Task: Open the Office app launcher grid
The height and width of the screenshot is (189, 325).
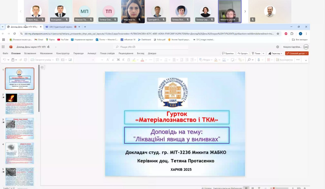Action: pos(3,47)
